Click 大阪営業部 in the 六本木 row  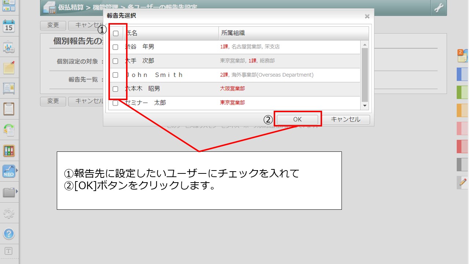(232, 89)
